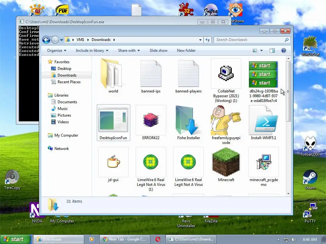The height and width of the screenshot is (244, 326).
Task: Select CollabNet Bypasser (2021) icon
Action: pyautogui.click(x=226, y=73)
